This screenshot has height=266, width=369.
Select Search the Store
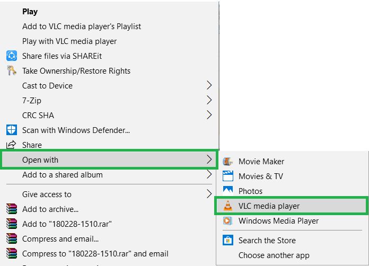[267, 241]
